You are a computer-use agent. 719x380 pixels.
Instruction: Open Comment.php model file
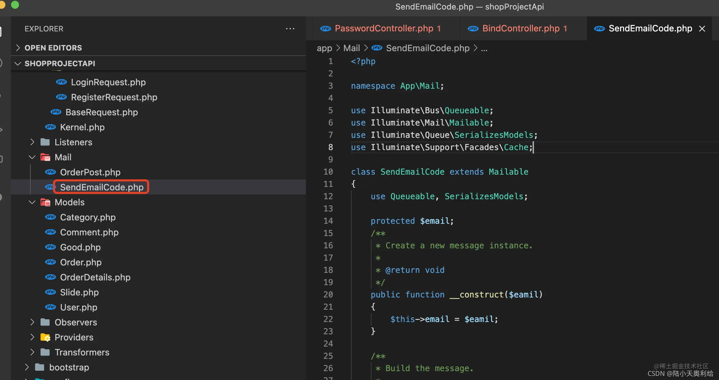coord(89,232)
